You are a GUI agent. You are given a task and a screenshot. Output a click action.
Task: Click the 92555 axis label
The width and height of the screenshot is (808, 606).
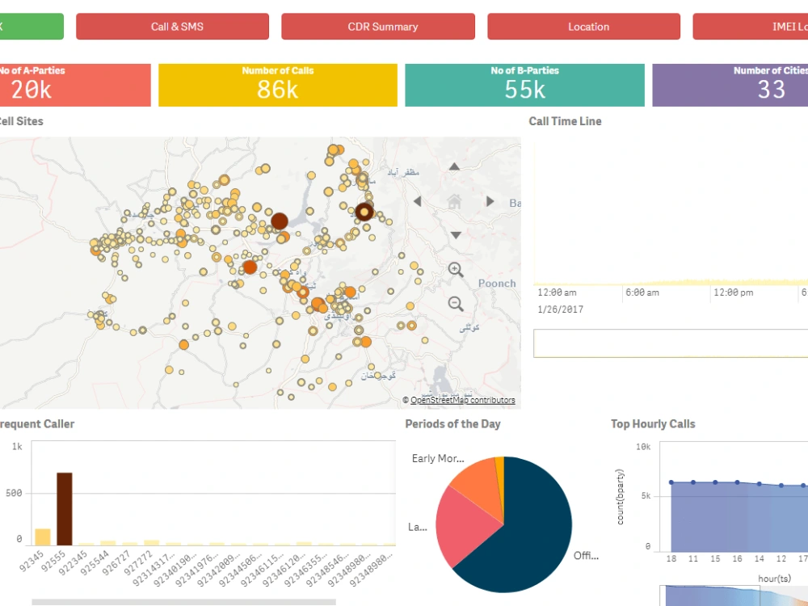point(53,562)
